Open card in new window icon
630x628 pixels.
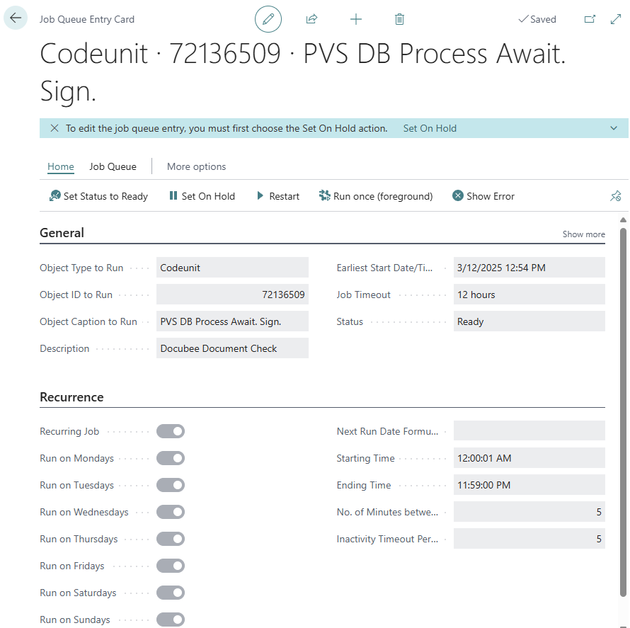(590, 19)
